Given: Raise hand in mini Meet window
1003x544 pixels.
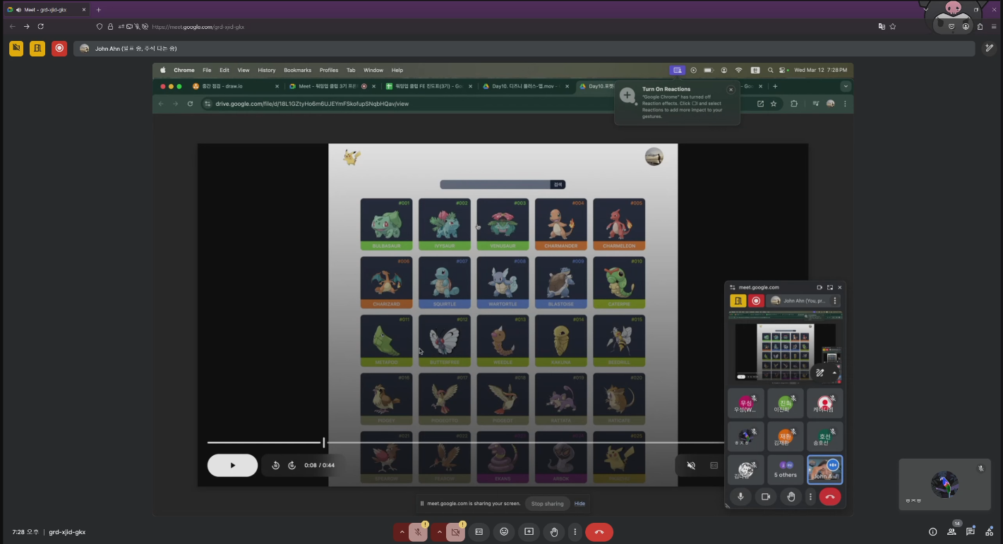Looking at the screenshot, I should point(791,497).
